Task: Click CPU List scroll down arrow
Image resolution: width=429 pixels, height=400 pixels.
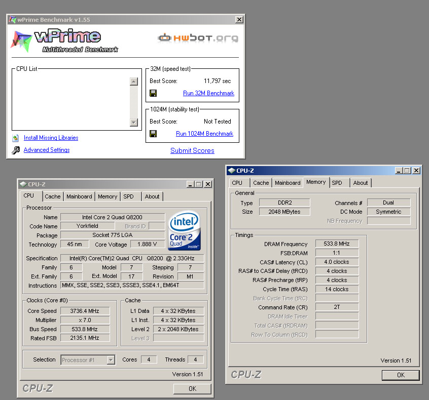Action: (134, 122)
